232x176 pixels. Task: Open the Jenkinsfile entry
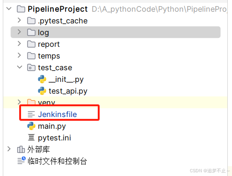[x=58, y=114]
